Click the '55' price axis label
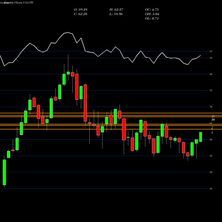222x222 pixels. pos(211,156)
